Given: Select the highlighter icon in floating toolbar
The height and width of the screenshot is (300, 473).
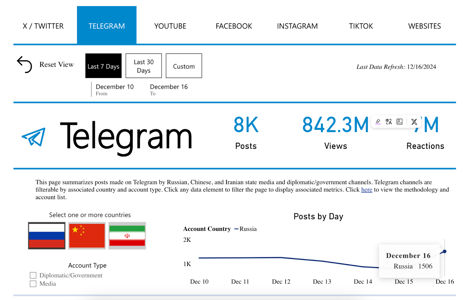Looking at the screenshot, I should click(378, 121).
